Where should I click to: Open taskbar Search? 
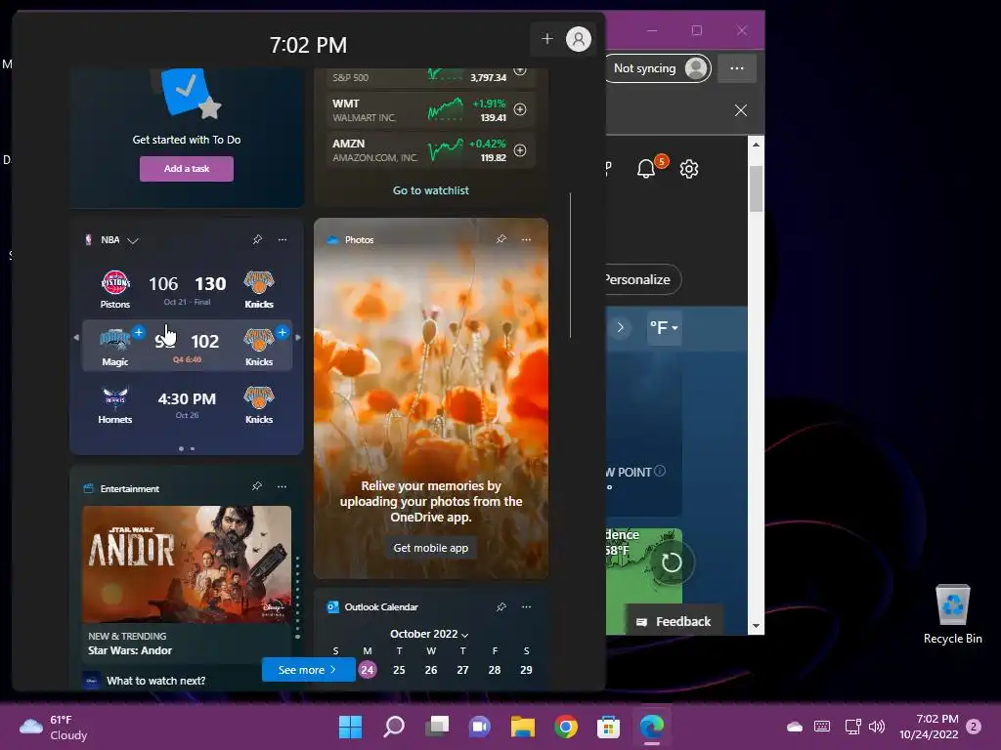[394, 727]
